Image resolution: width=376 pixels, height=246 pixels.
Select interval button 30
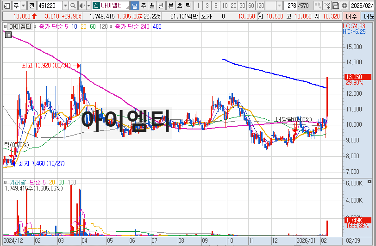point(243,5)
